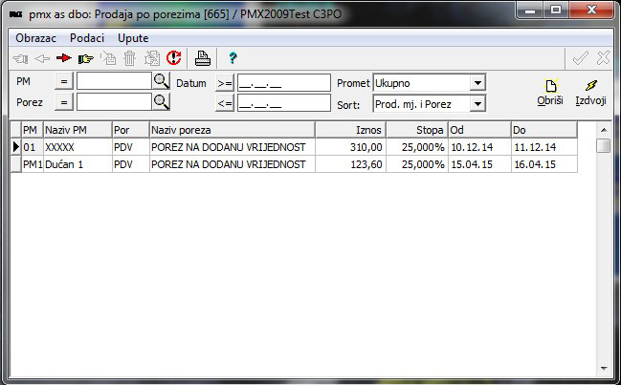Click the grey previous record arrow
Image resolution: width=621 pixels, height=385 pixels.
(x=42, y=59)
